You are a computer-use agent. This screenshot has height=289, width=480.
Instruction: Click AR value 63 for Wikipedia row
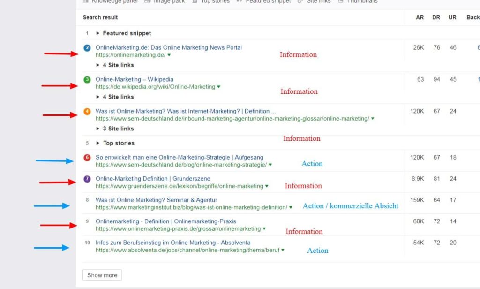420,79
